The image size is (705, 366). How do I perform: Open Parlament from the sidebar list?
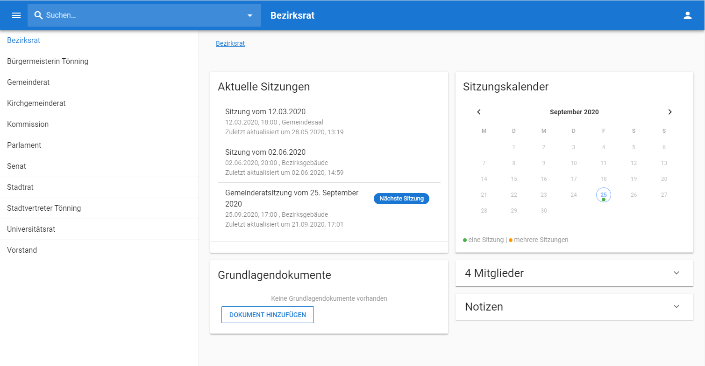24,145
